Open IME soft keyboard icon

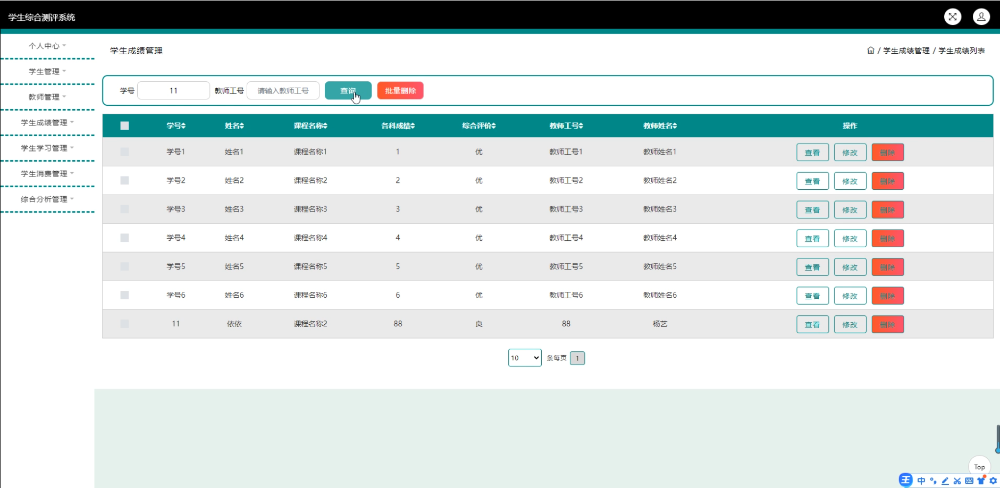click(x=969, y=481)
